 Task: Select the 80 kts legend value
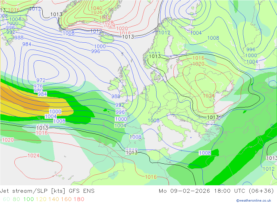point(16,199)
